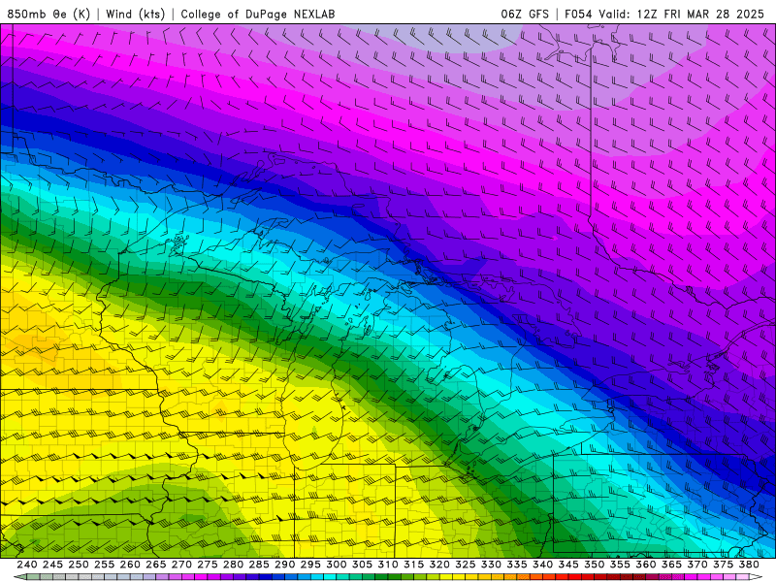776x582 pixels.
Task: Select the 370 legend value
Action: tap(697, 565)
